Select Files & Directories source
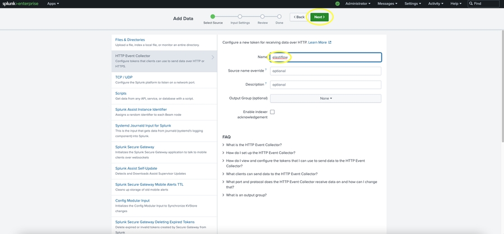Viewport: 504px width, 234px height. (130, 40)
